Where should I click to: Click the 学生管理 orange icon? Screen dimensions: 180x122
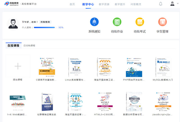pos(162,22)
